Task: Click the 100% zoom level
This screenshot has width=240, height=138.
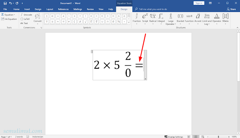Action: pyautogui.click(x=234, y=136)
